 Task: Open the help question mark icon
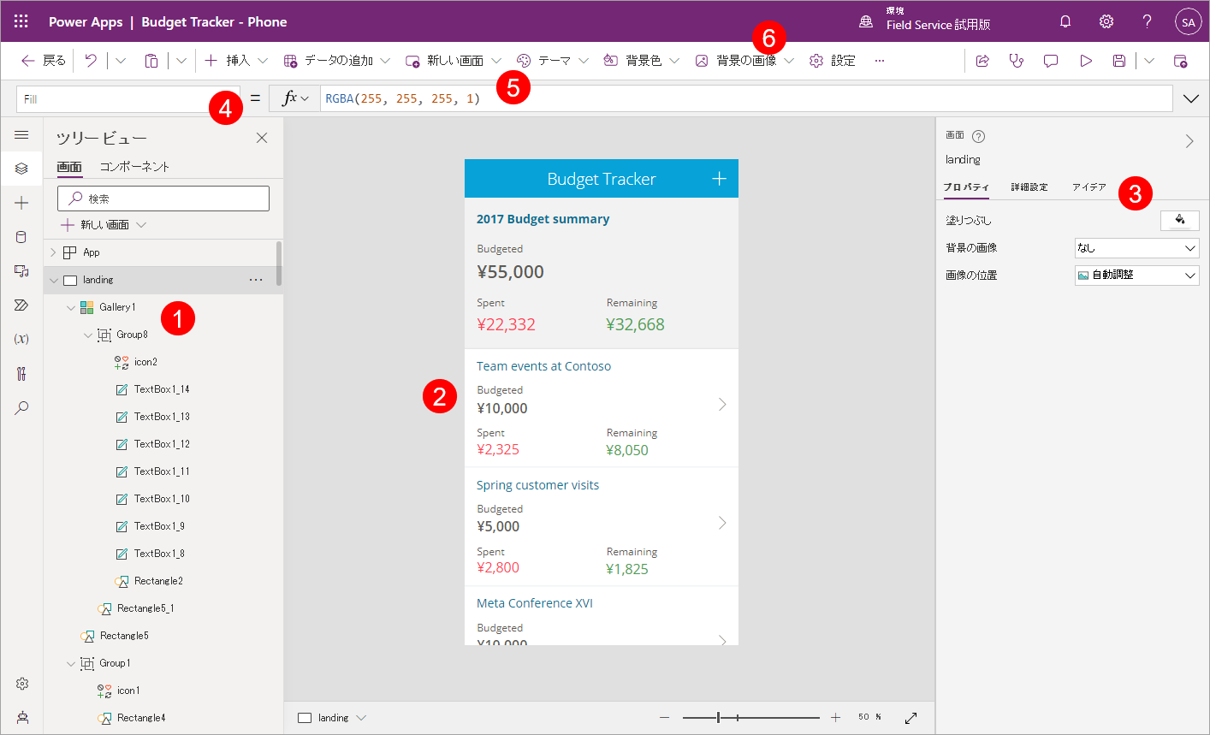(1148, 21)
